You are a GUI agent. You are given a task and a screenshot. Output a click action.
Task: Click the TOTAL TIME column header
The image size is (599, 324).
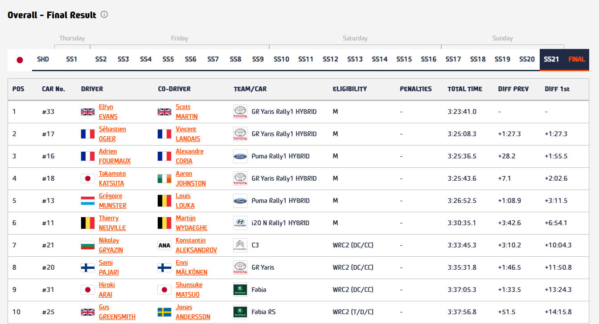(x=464, y=89)
